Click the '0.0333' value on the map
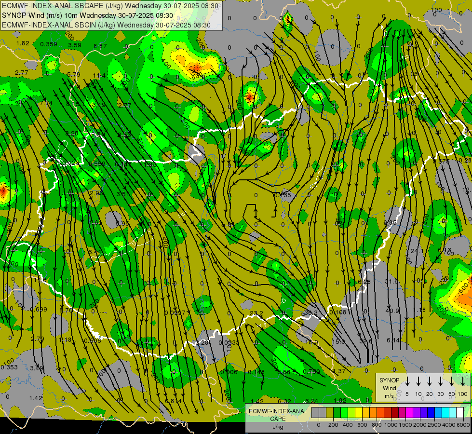Screen dimensions: 472x434 [x=229, y=342]
